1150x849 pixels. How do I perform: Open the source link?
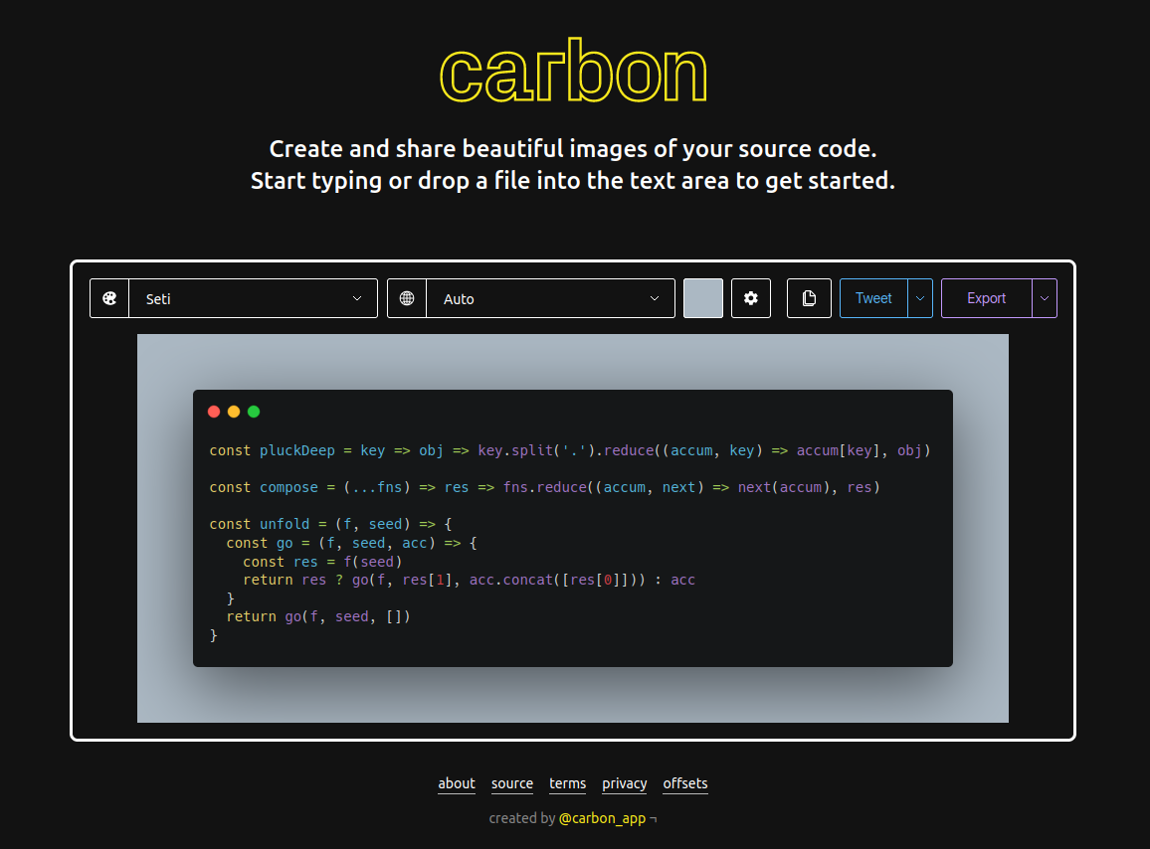click(x=512, y=783)
